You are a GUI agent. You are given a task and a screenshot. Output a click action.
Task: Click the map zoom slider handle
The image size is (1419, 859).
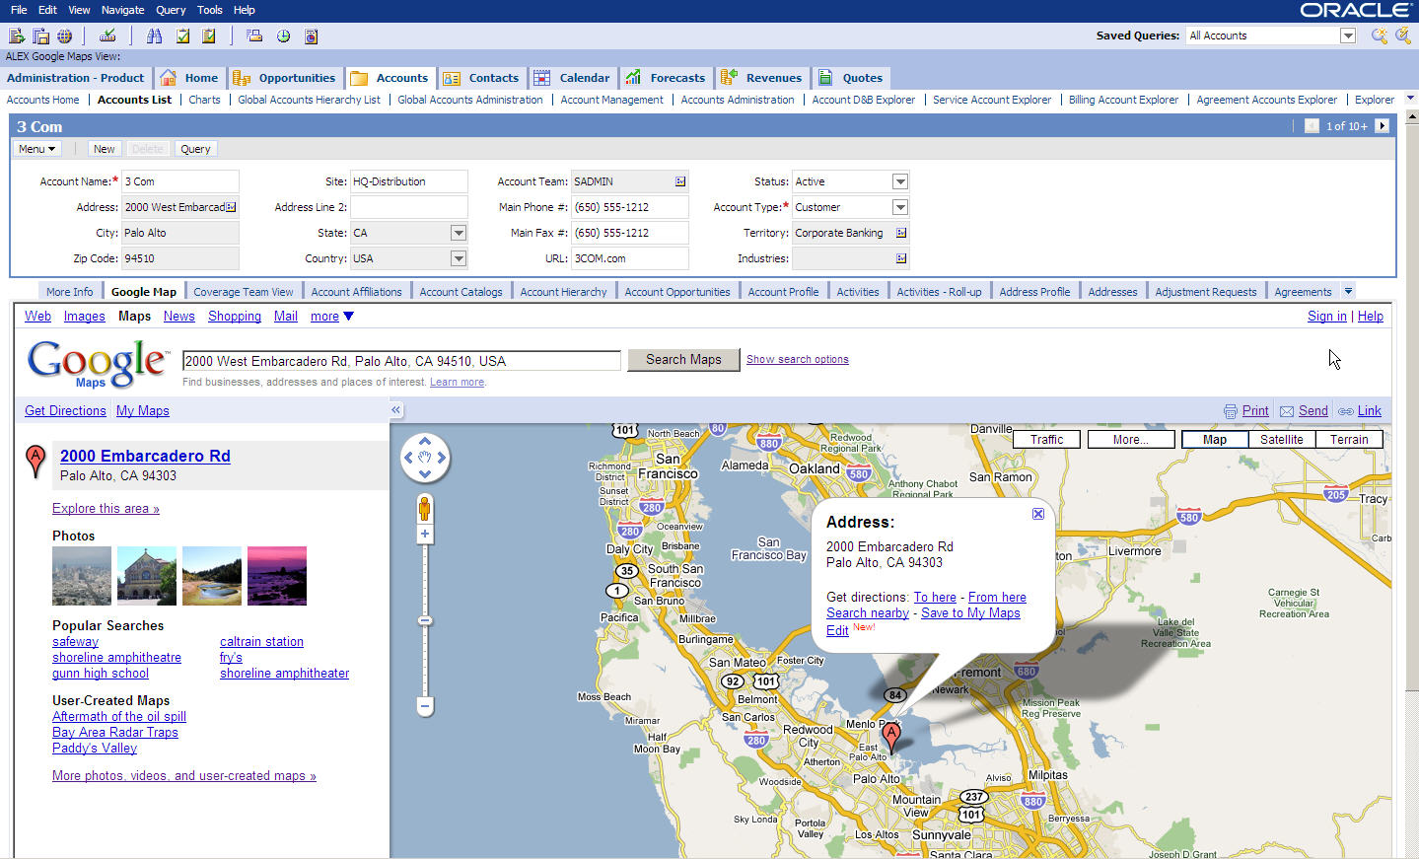pyautogui.click(x=425, y=620)
